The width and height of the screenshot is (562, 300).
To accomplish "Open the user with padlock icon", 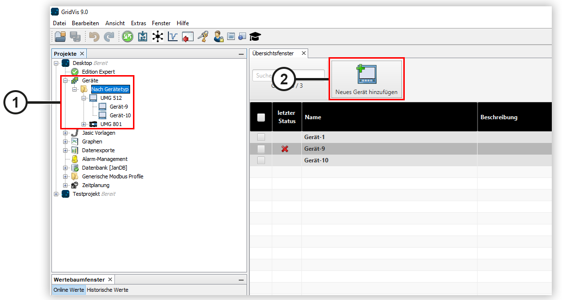I will pos(218,36).
